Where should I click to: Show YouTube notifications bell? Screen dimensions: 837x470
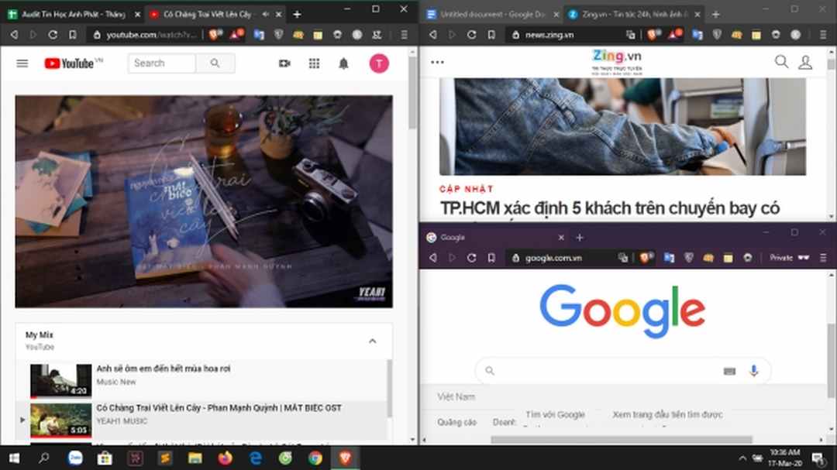pos(344,63)
